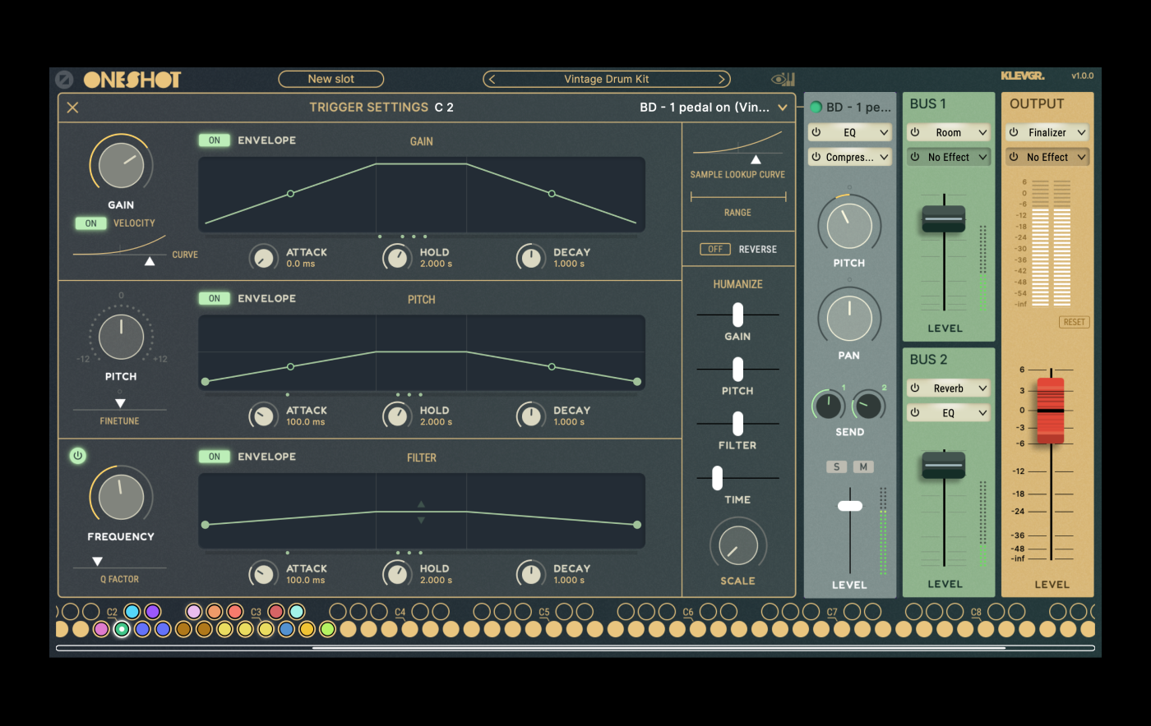Toggle power icon of channel EQ effect
Screen dimensions: 1151x726
[816, 132]
